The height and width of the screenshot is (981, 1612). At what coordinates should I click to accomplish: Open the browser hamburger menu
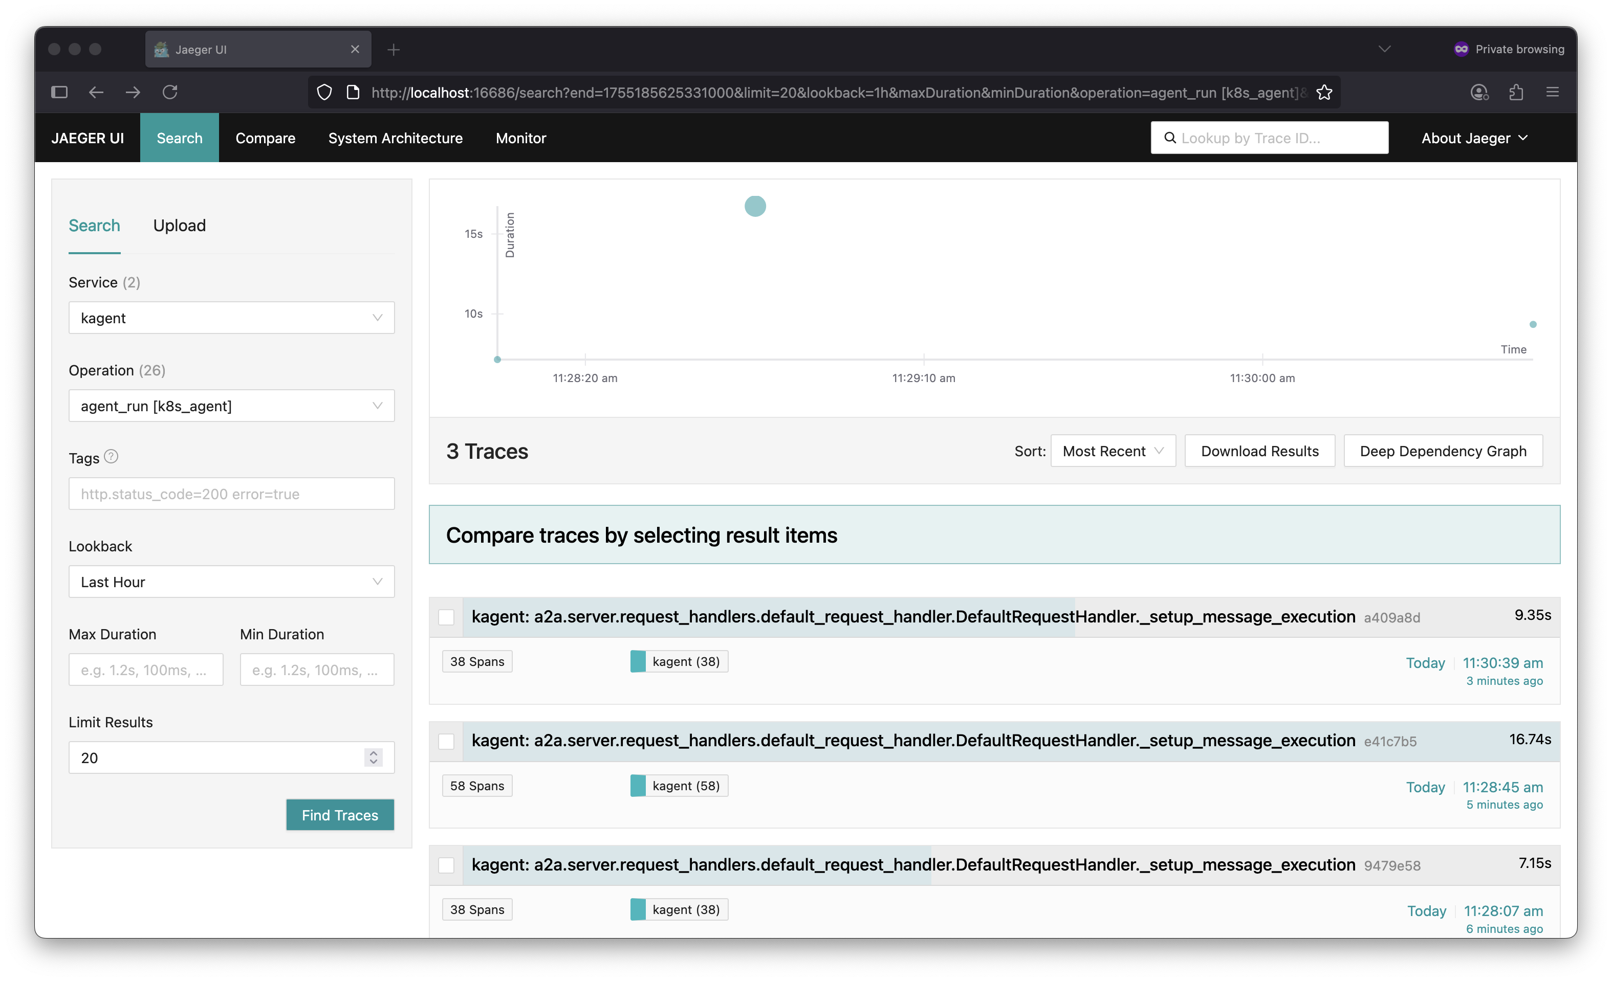tap(1554, 92)
